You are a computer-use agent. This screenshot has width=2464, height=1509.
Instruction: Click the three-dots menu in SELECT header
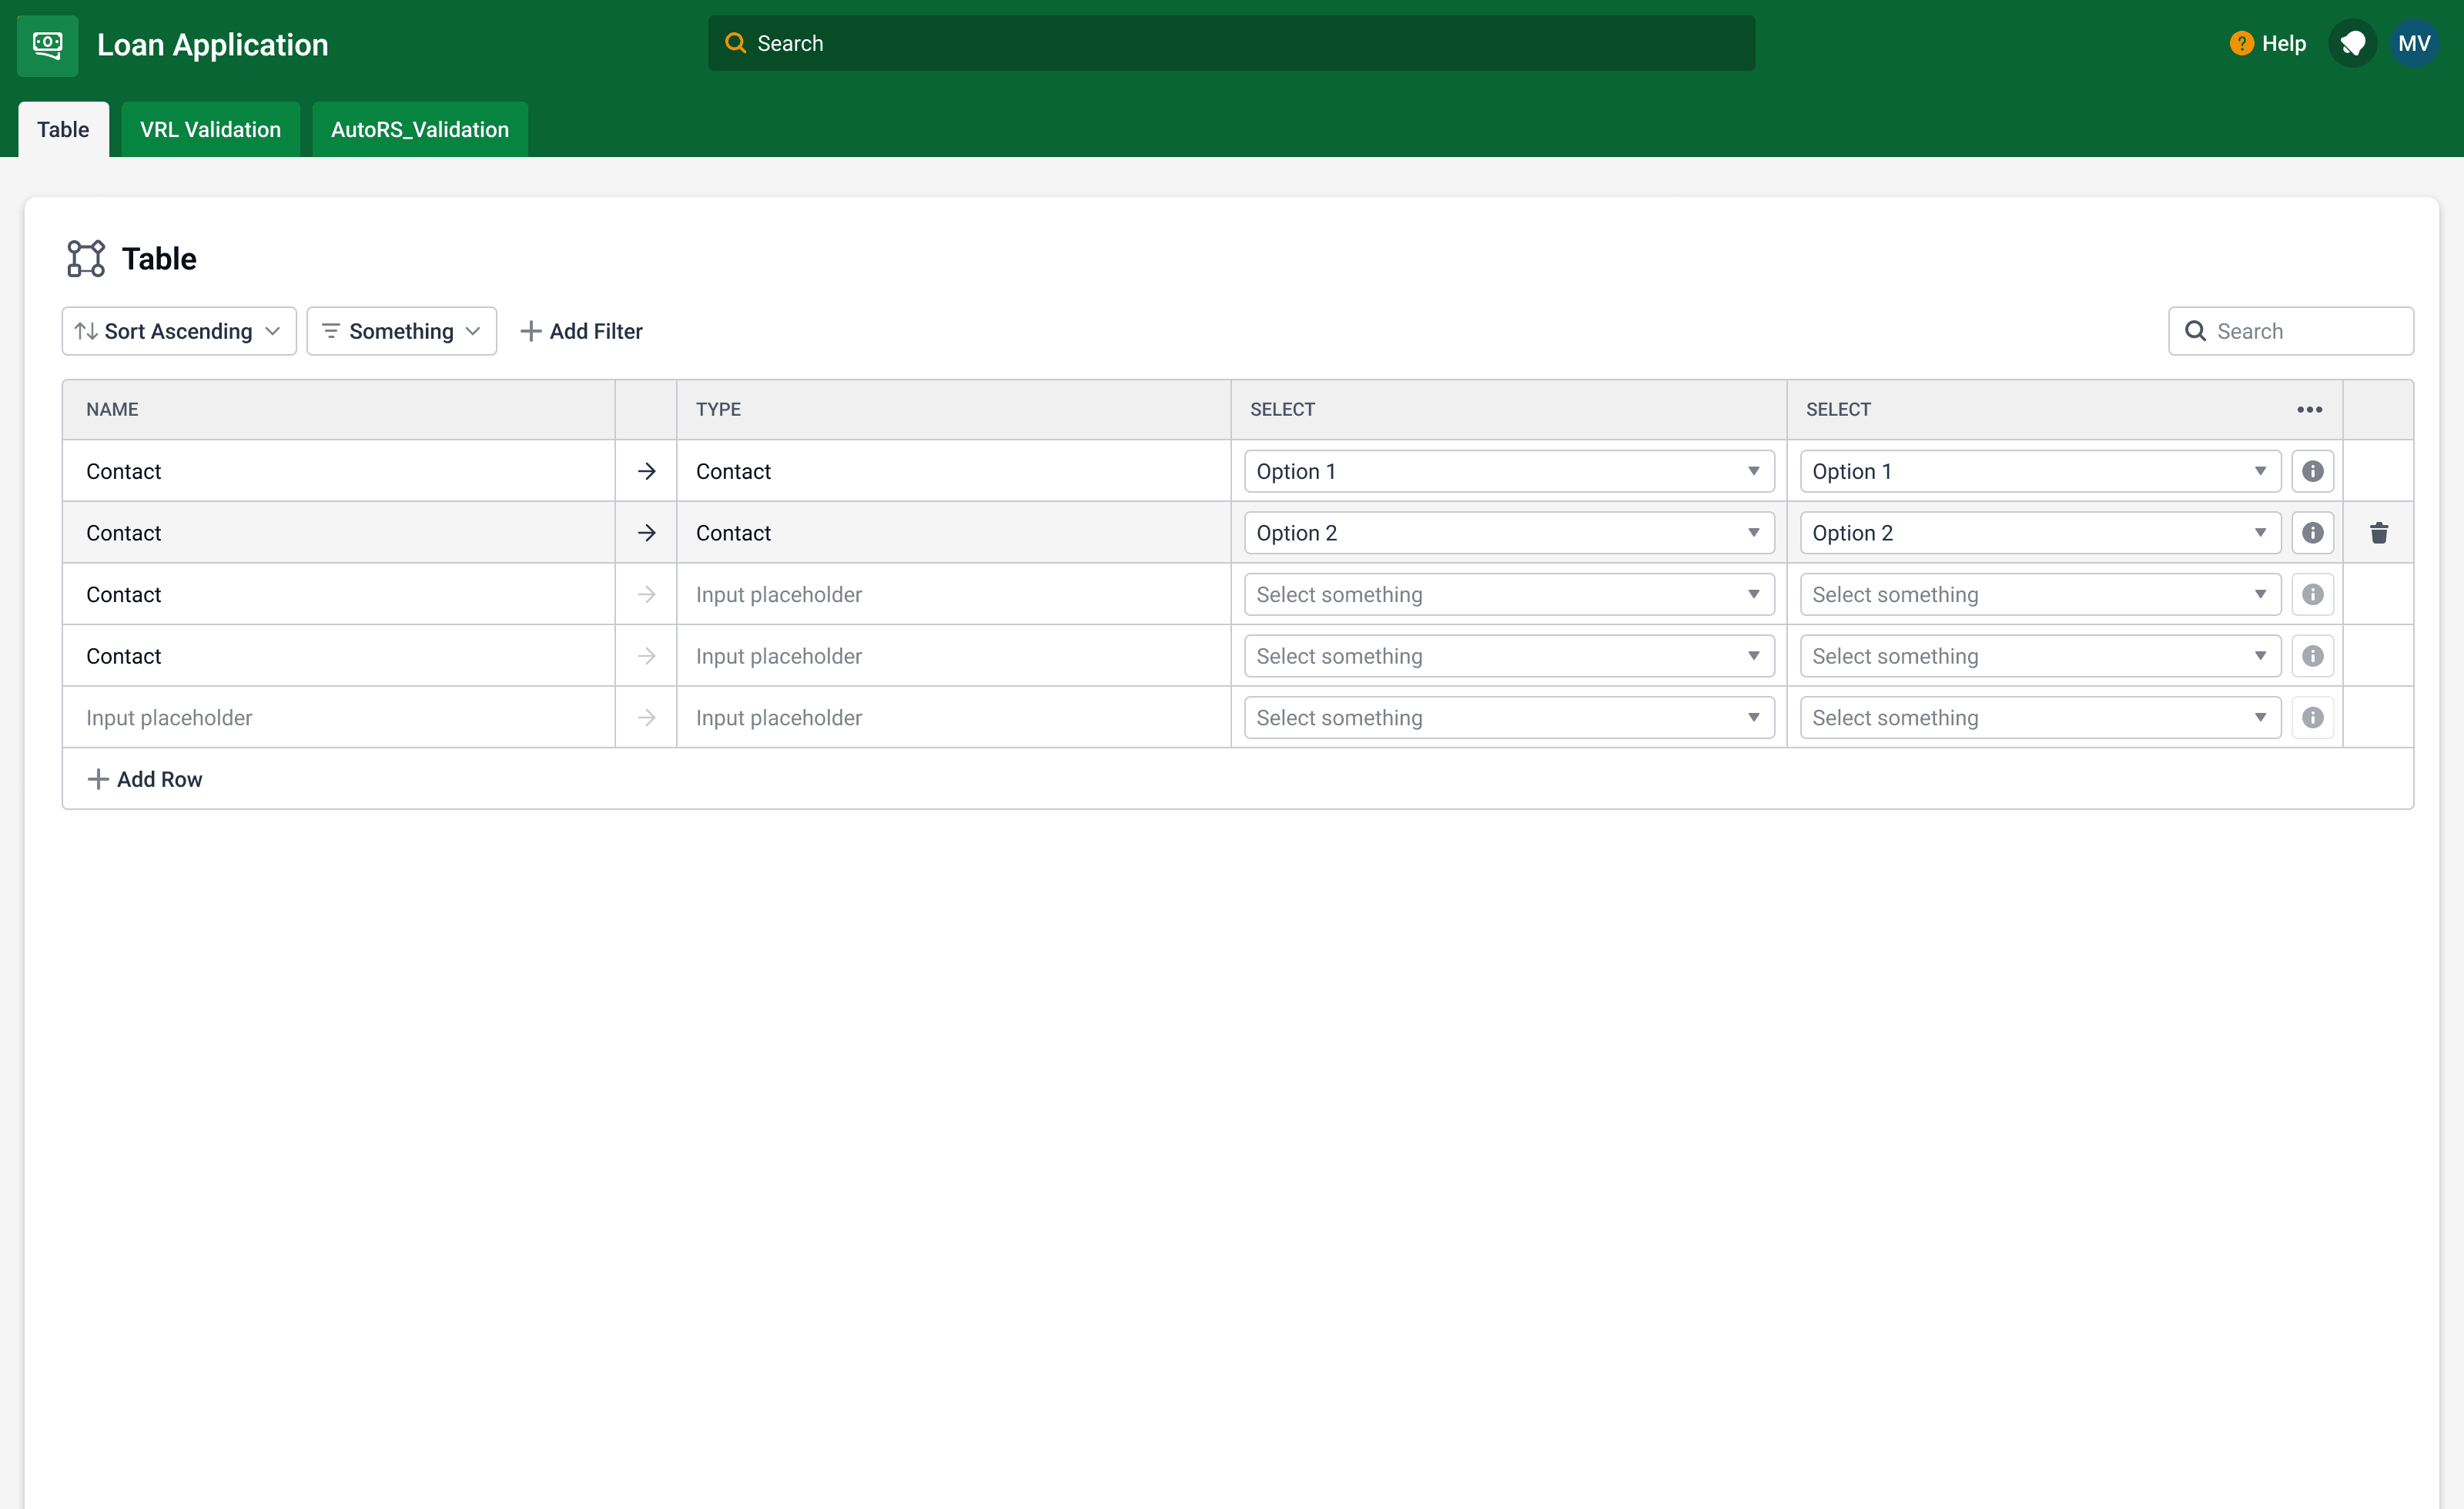point(2309,410)
